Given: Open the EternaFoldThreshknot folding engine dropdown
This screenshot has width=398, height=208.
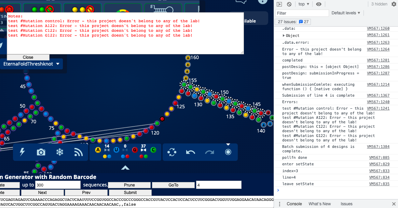Looking at the screenshot, I should click(x=31, y=64).
